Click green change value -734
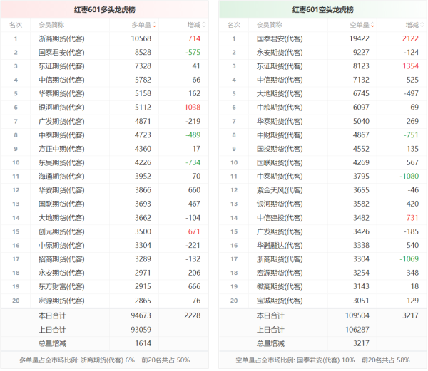 point(193,162)
